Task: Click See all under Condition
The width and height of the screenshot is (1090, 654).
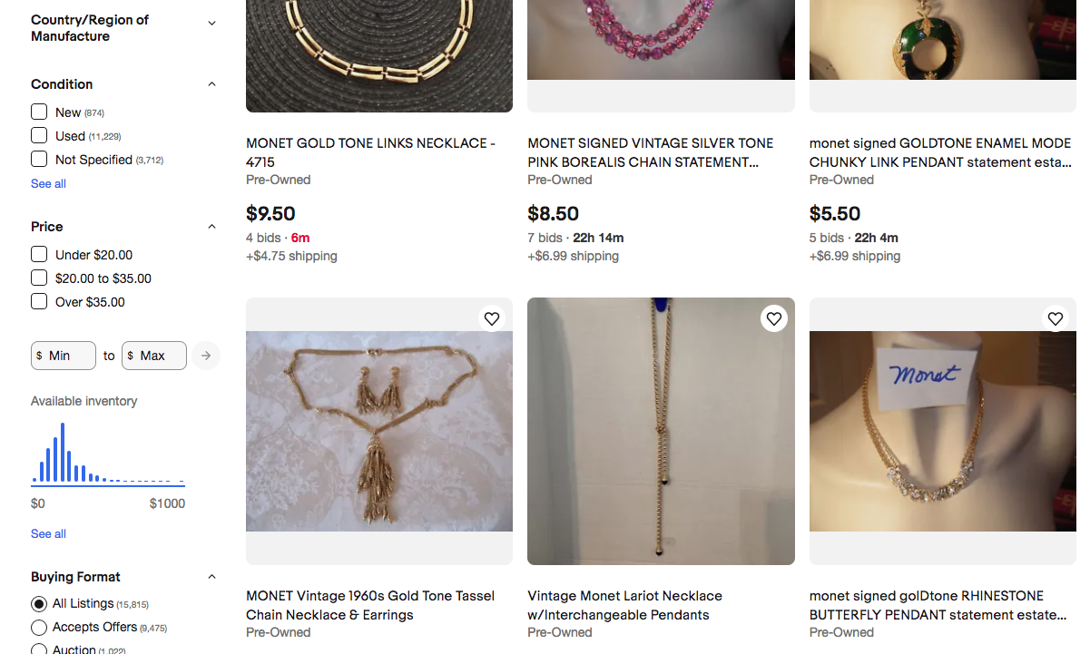Action: (48, 183)
